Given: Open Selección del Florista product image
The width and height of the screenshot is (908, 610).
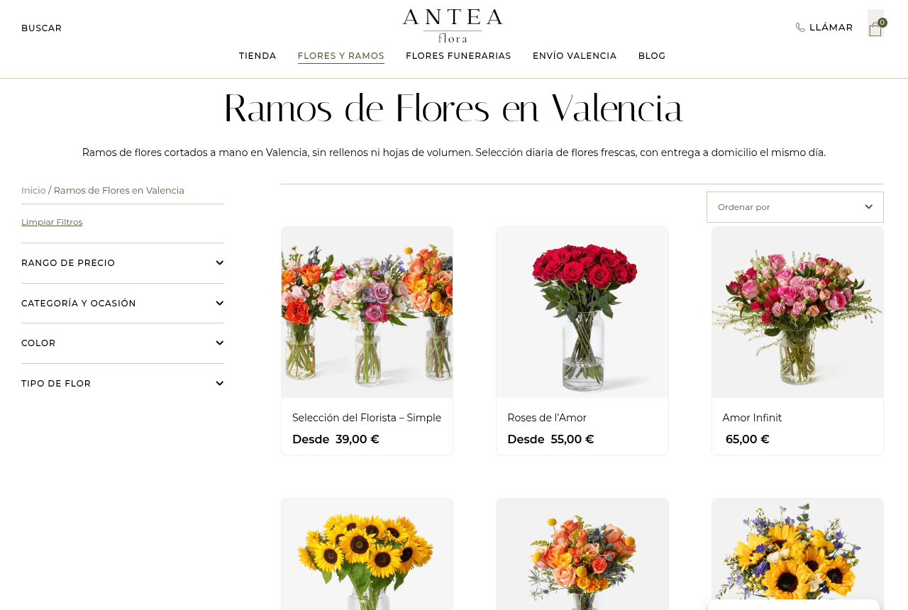Looking at the screenshot, I should pyautogui.click(x=367, y=312).
